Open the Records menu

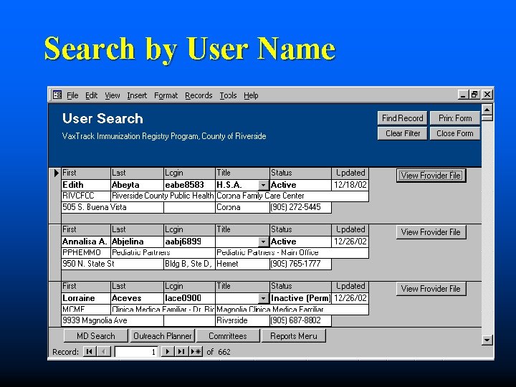pos(199,95)
